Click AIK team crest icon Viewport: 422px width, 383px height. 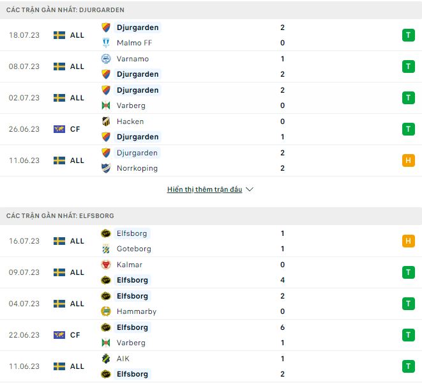(x=106, y=359)
